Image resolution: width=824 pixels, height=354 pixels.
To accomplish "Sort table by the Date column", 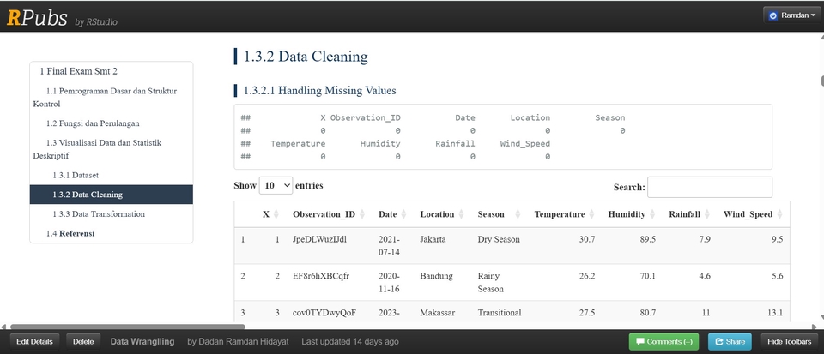I will 388,214.
